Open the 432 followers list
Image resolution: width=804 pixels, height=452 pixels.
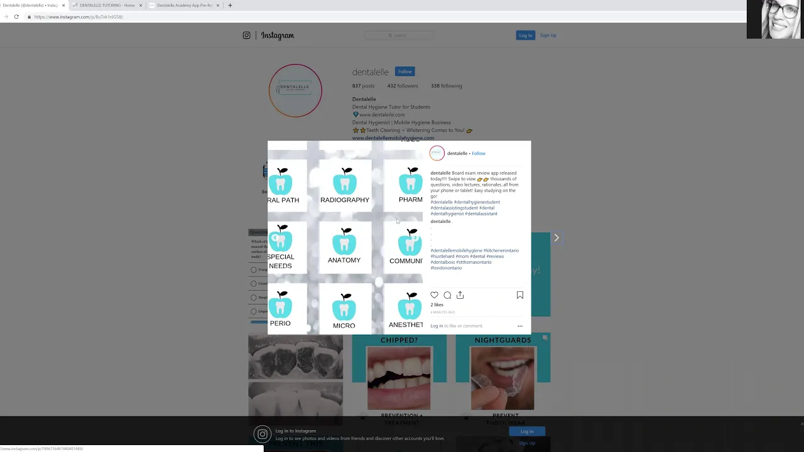403,86
